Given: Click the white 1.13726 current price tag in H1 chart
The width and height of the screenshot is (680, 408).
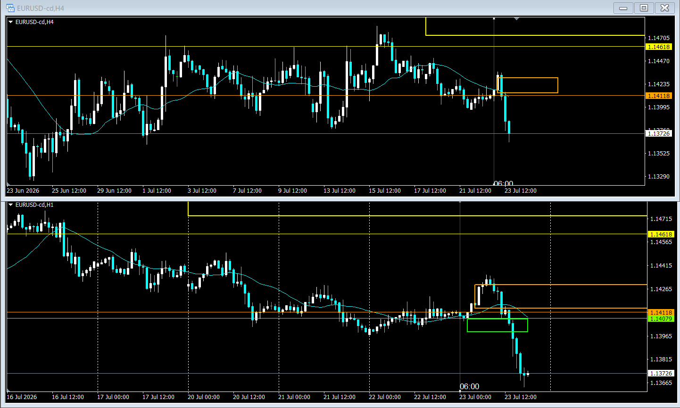Looking at the screenshot, I should (x=661, y=374).
